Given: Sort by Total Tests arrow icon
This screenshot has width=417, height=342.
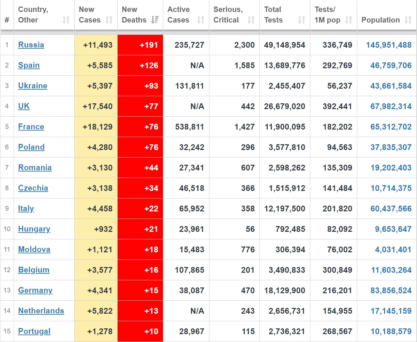Looking at the screenshot, I should 302,20.
